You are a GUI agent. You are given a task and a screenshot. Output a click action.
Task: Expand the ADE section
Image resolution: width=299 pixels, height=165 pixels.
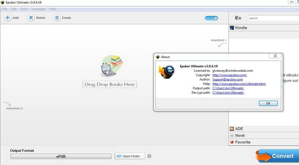264,129
